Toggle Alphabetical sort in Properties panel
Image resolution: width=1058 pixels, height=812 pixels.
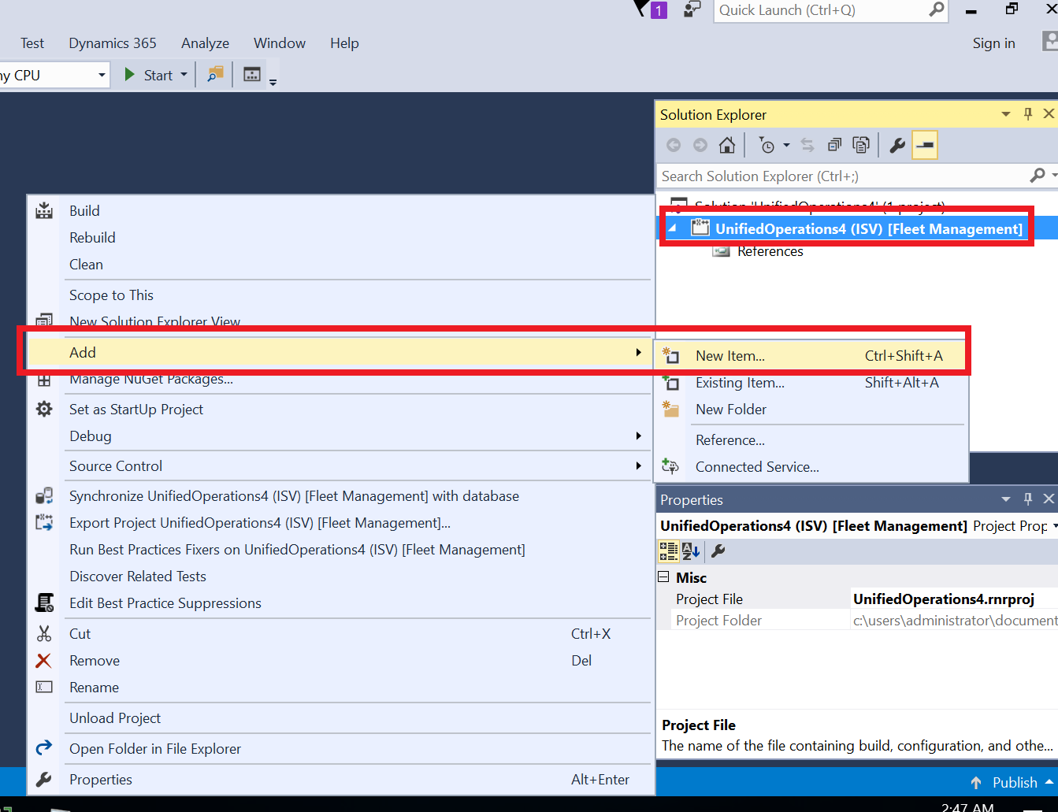[x=691, y=551]
